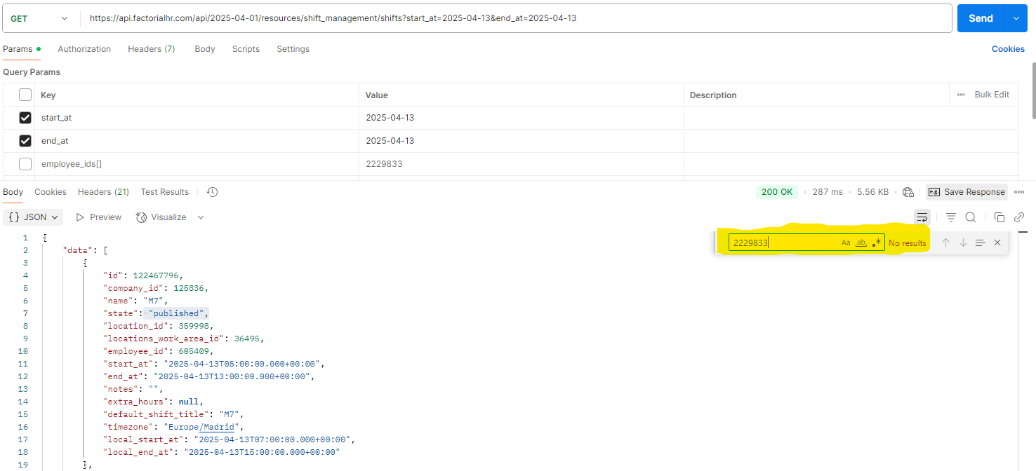1036x471 pixels.
Task: Open response Cookies tab
Action: tap(51, 192)
